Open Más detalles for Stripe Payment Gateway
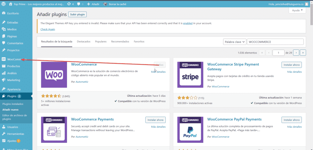 294,72
